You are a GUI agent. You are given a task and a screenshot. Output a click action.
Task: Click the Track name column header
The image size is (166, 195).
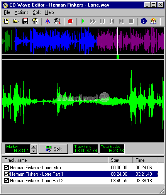(x=55, y=160)
